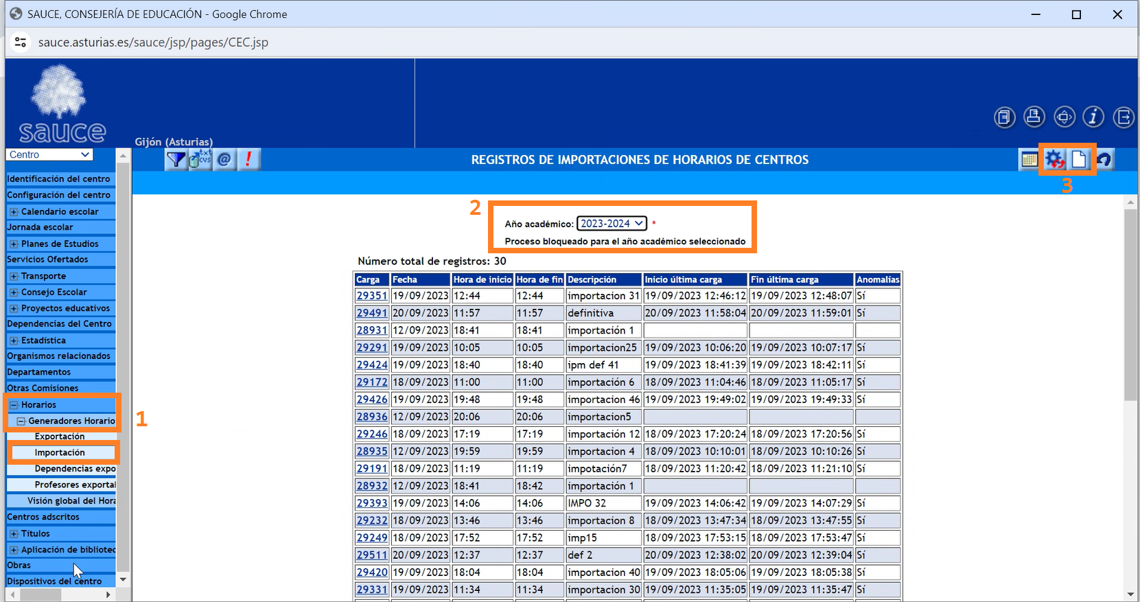
Task: Click the sauce tree logo
Action: point(60,103)
